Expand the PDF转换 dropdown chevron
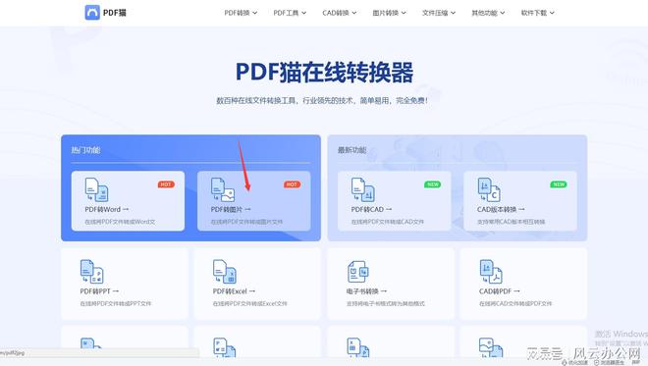The image size is (648, 366). point(255,13)
